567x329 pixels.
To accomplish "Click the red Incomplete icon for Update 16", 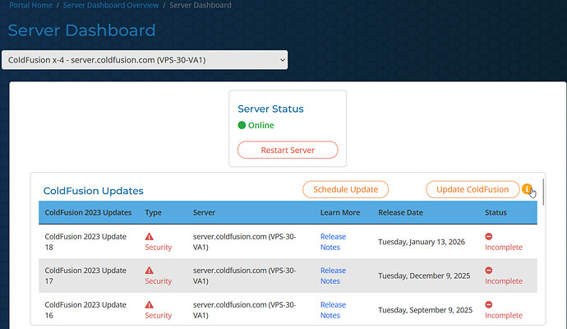I will [x=489, y=304].
